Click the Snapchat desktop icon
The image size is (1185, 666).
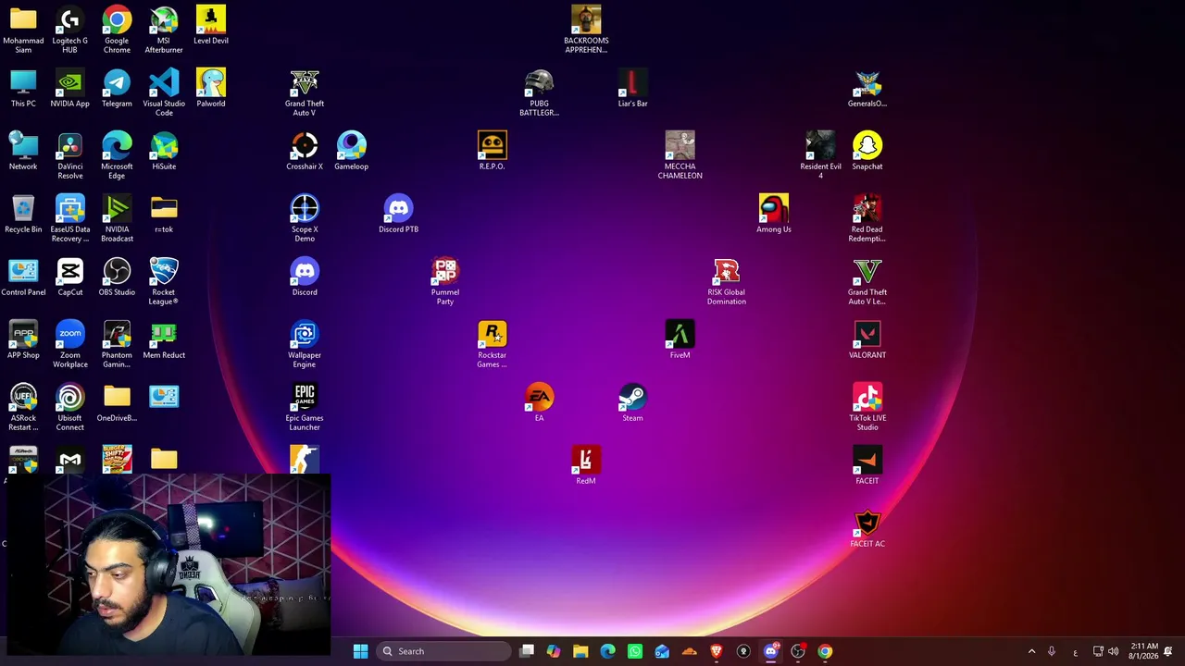point(867,151)
